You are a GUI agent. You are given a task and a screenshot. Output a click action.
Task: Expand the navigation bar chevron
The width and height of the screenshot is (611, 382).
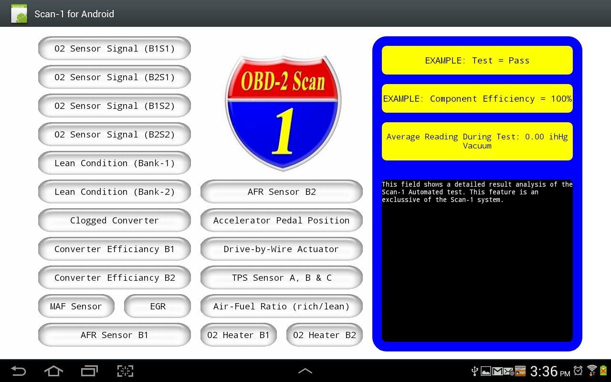click(x=305, y=371)
